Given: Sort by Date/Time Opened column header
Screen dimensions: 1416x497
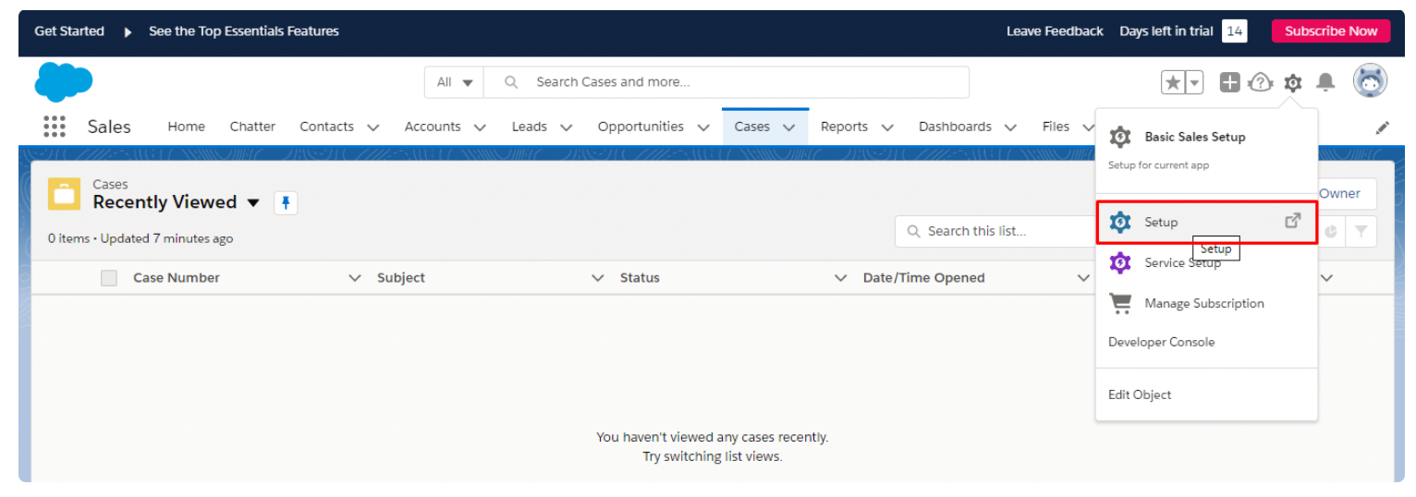Looking at the screenshot, I should pyautogui.click(x=924, y=278).
